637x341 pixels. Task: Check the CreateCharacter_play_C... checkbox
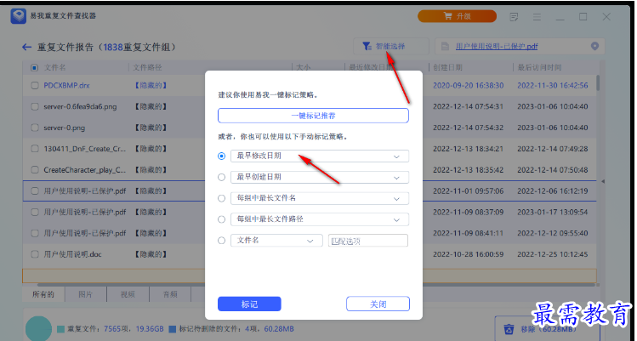(35, 170)
